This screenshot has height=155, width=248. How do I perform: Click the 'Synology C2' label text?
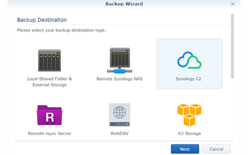[x=188, y=79]
